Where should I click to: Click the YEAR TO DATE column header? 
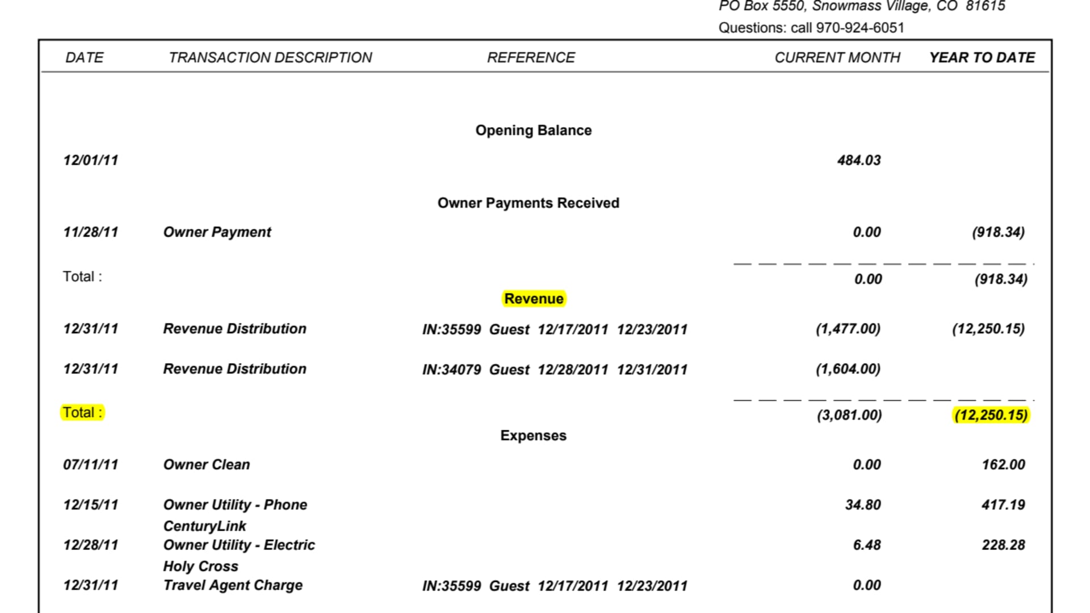click(x=982, y=57)
